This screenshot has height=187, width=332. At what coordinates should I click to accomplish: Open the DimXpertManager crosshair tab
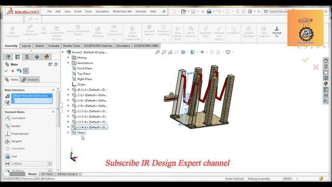click(x=37, y=57)
